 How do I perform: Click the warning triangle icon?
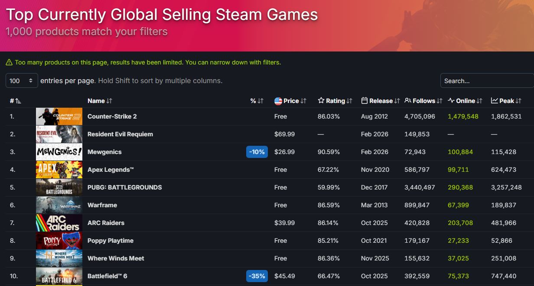point(9,63)
